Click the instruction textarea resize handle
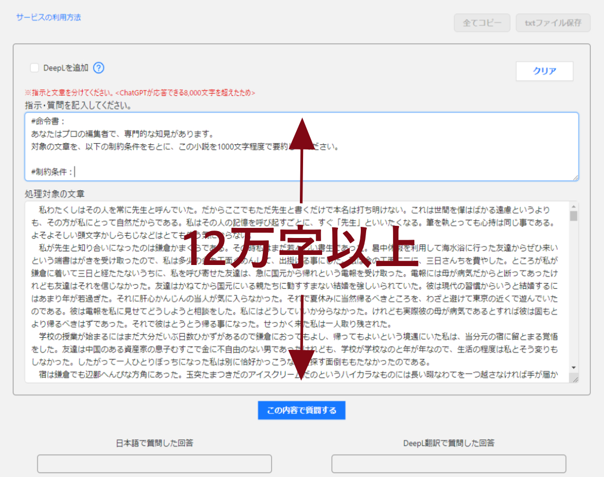Viewport: 604px width, 477px height. [575, 178]
